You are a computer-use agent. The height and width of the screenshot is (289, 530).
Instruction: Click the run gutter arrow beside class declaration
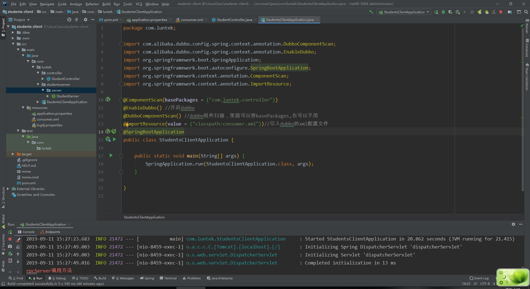coord(114,140)
